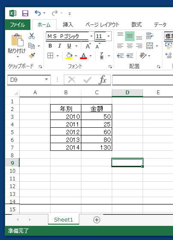The height and width of the screenshot is (240, 173).
Task: Apply yellow fill color with paint bucket
Action: [x=69, y=56]
